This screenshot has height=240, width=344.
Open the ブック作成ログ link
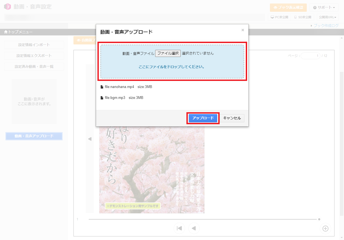[x=326, y=26]
